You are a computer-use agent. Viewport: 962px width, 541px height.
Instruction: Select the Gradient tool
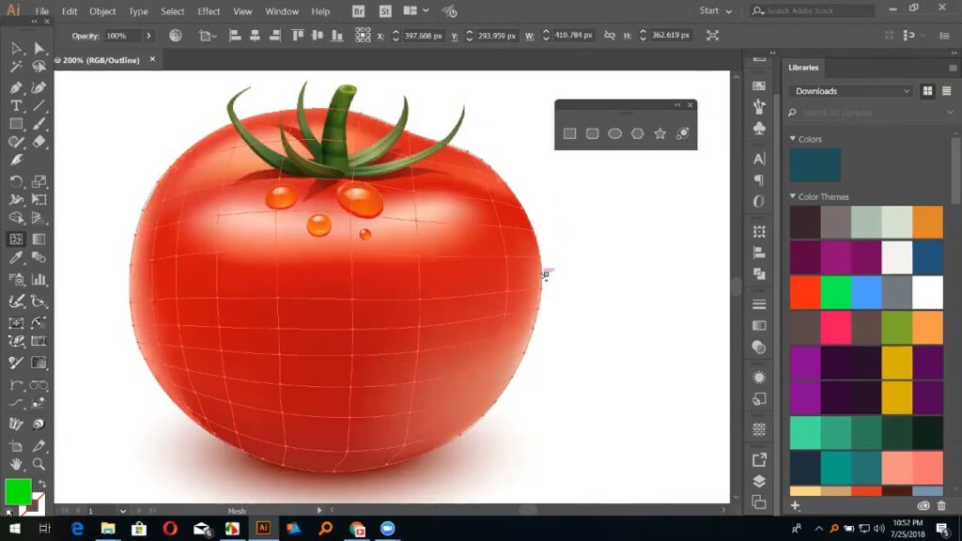click(39, 239)
